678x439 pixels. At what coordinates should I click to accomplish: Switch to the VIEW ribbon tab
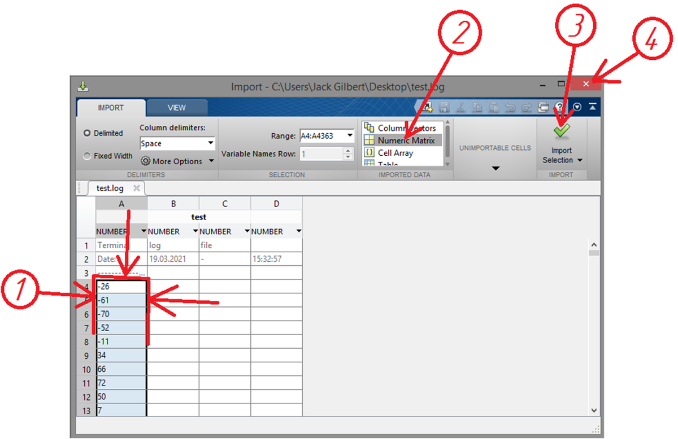coord(177,108)
